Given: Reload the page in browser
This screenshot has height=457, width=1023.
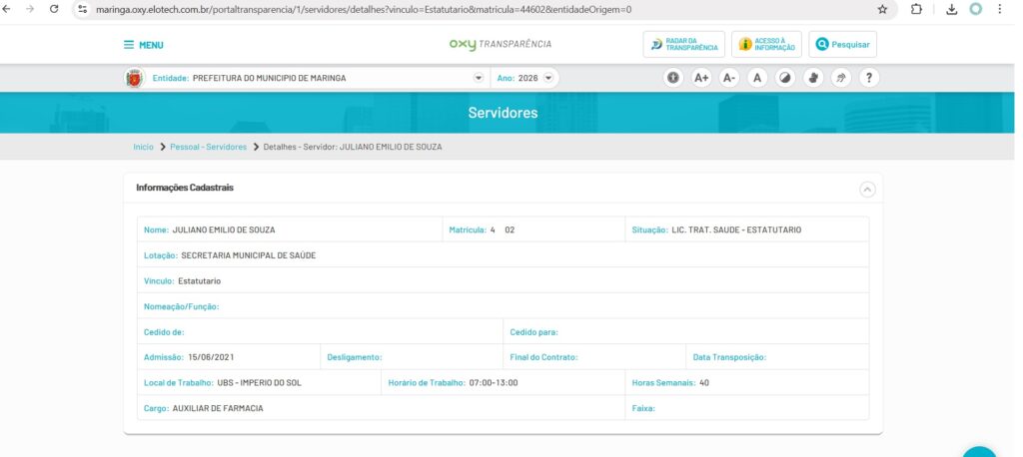Looking at the screenshot, I should coord(53,9).
